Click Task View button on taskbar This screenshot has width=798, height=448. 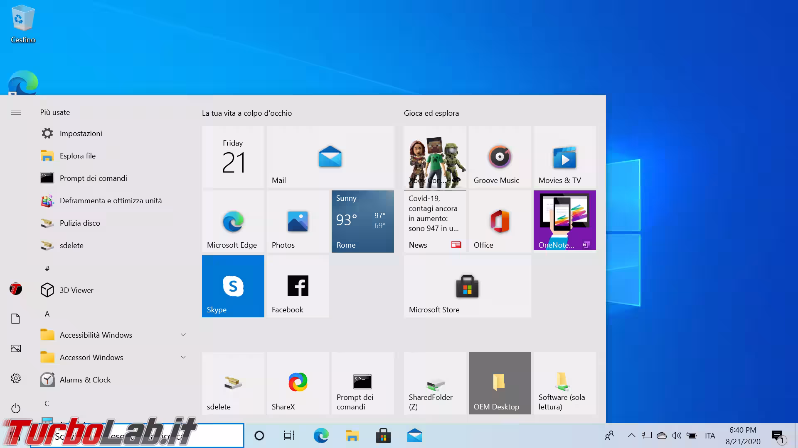(289, 436)
